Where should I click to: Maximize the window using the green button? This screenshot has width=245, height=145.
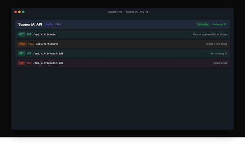click(x=23, y=12)
